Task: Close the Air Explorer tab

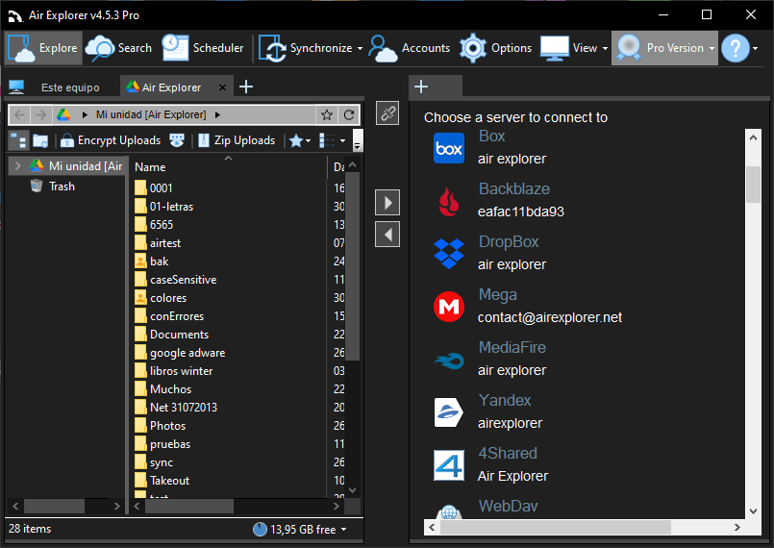Action: [223, 87]
